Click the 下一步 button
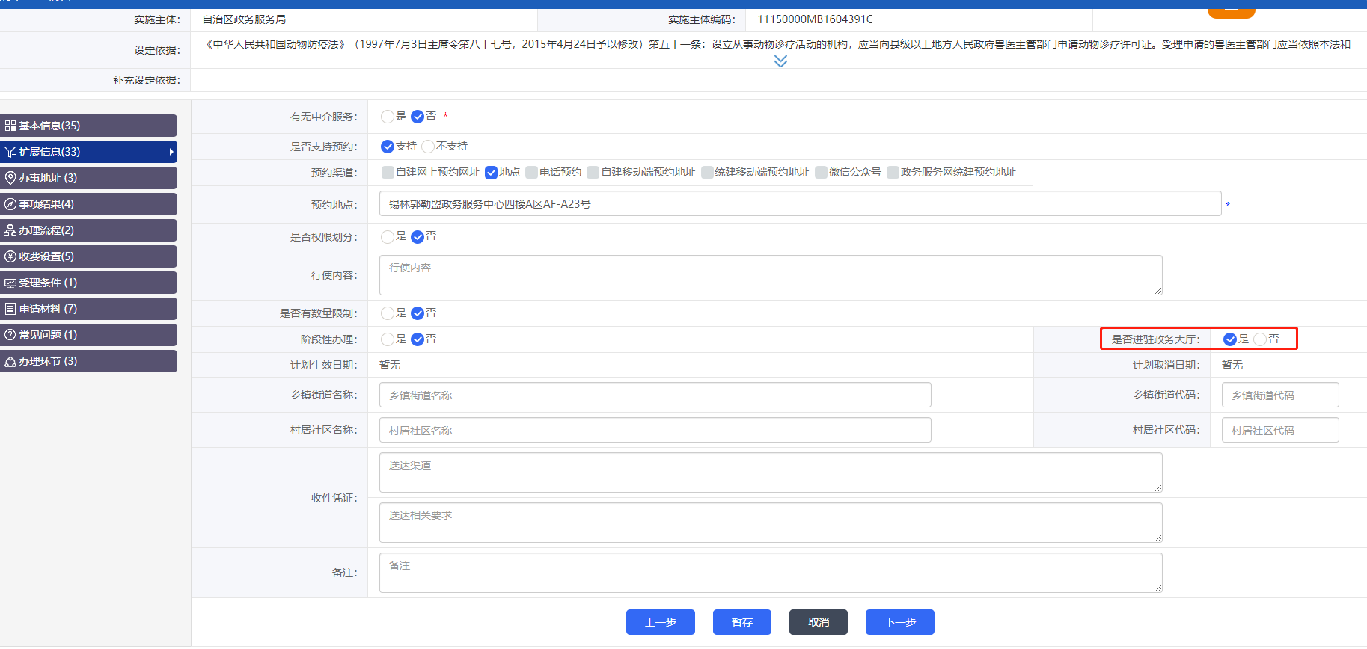This screenshot has width=1367, height=649. pyautogui.click(x=899, y=622)
